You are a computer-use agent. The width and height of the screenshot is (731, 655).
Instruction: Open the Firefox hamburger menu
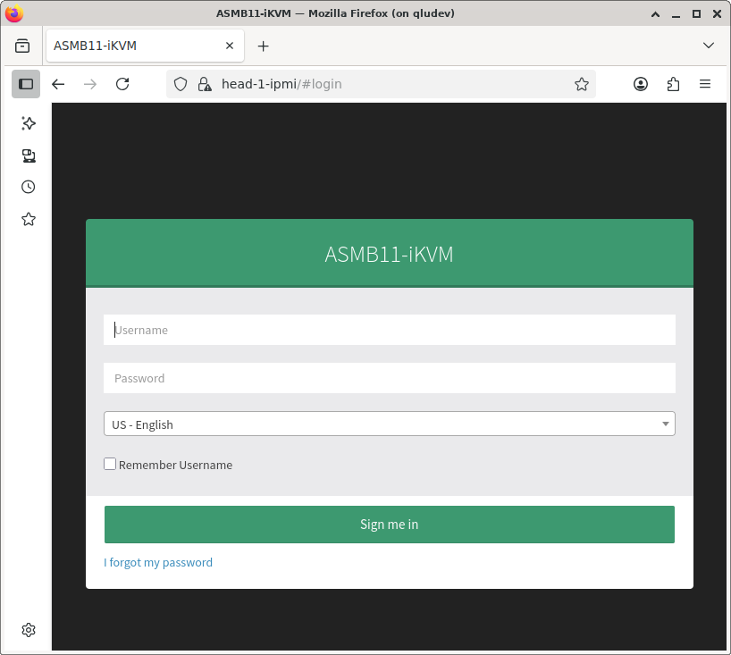[x=705, y=84]
